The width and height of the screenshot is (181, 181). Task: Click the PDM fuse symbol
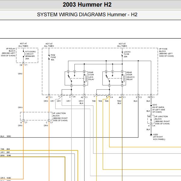click(x=49, y=57)
